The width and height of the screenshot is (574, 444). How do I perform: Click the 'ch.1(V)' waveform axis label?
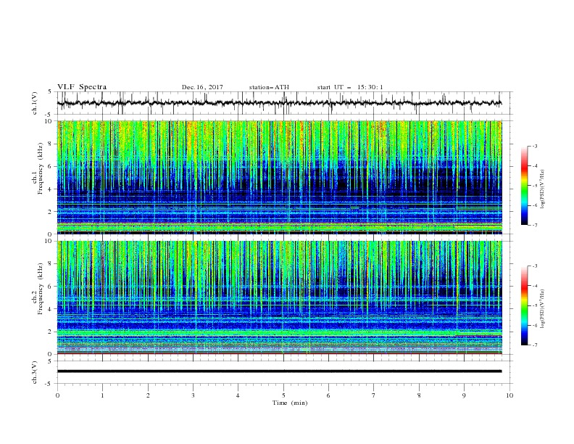[x=35, y=103]
